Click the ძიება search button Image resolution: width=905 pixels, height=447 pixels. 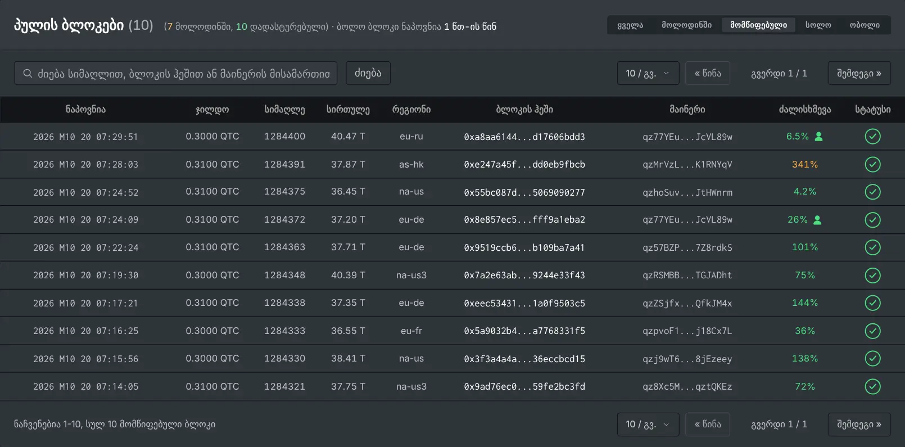point(368,73)
